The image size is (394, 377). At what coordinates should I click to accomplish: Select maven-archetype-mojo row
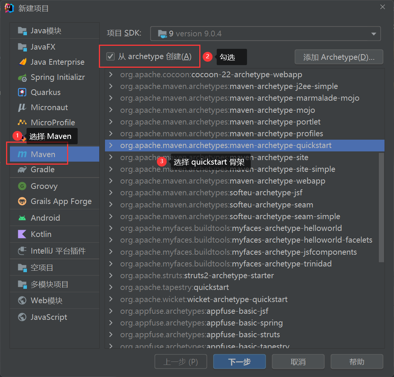pos(244,110)
